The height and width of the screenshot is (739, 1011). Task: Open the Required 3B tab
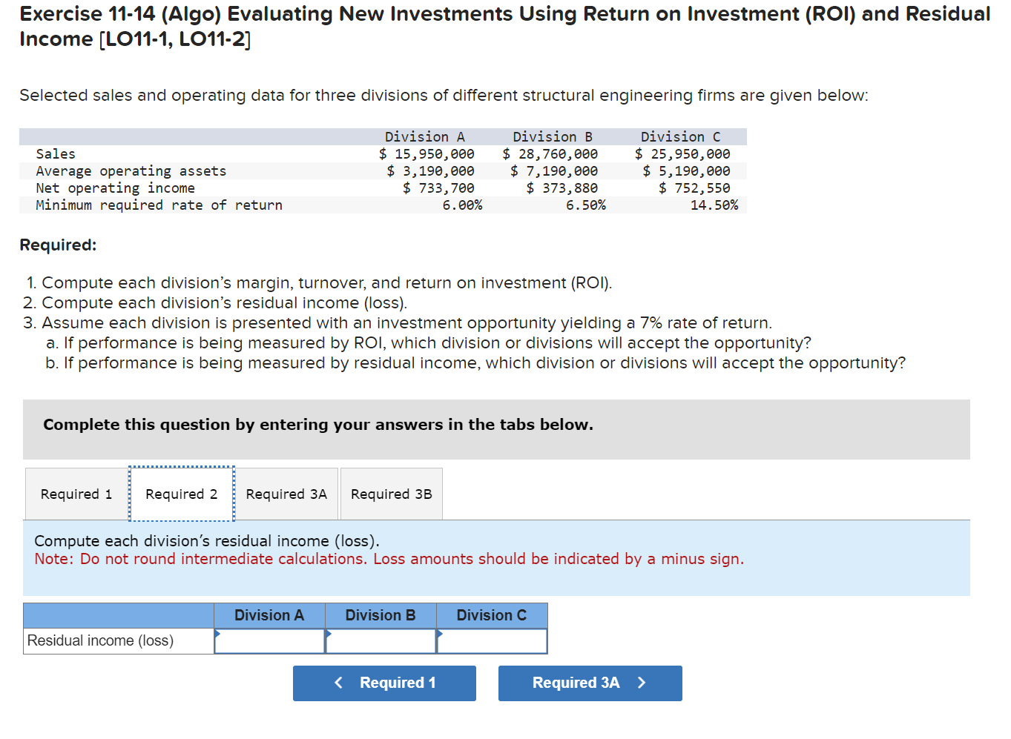(x=391, y=494)
